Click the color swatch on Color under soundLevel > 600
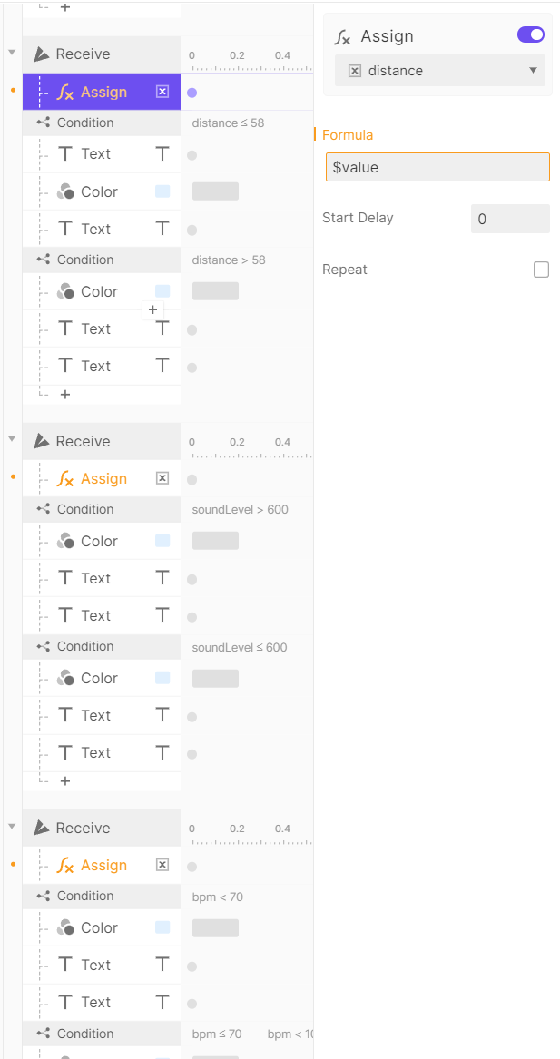 [162, 541]
